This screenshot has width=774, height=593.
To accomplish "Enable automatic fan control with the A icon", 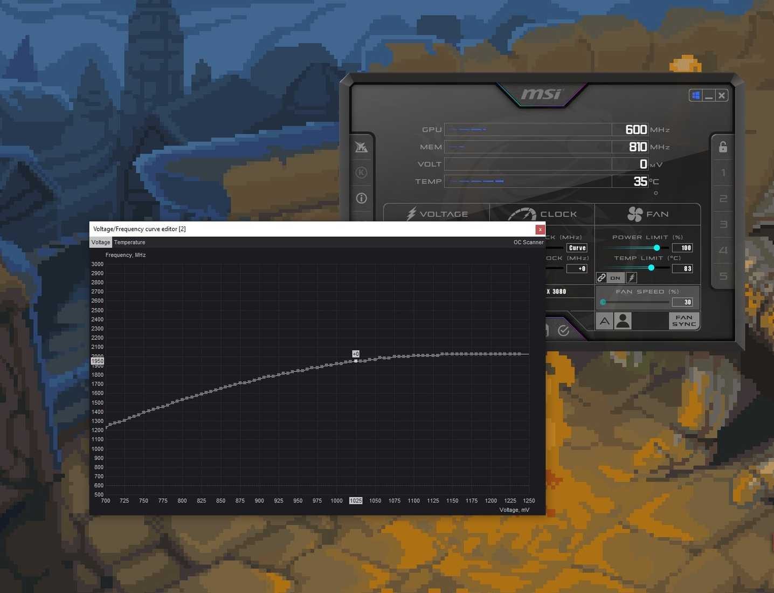I will (x=604, y=321).
